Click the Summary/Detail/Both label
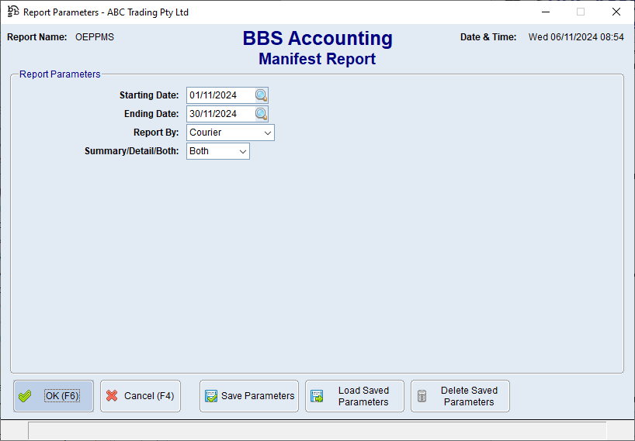 click(x=132, y=151)
